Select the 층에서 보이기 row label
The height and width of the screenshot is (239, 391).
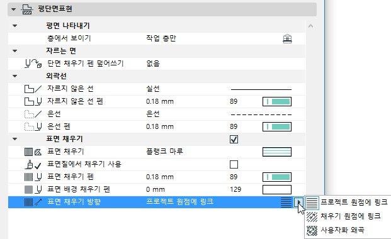click(x=69, y=38)
